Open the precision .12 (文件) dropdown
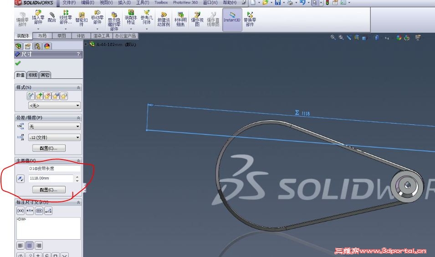 [x=54, y=137]
